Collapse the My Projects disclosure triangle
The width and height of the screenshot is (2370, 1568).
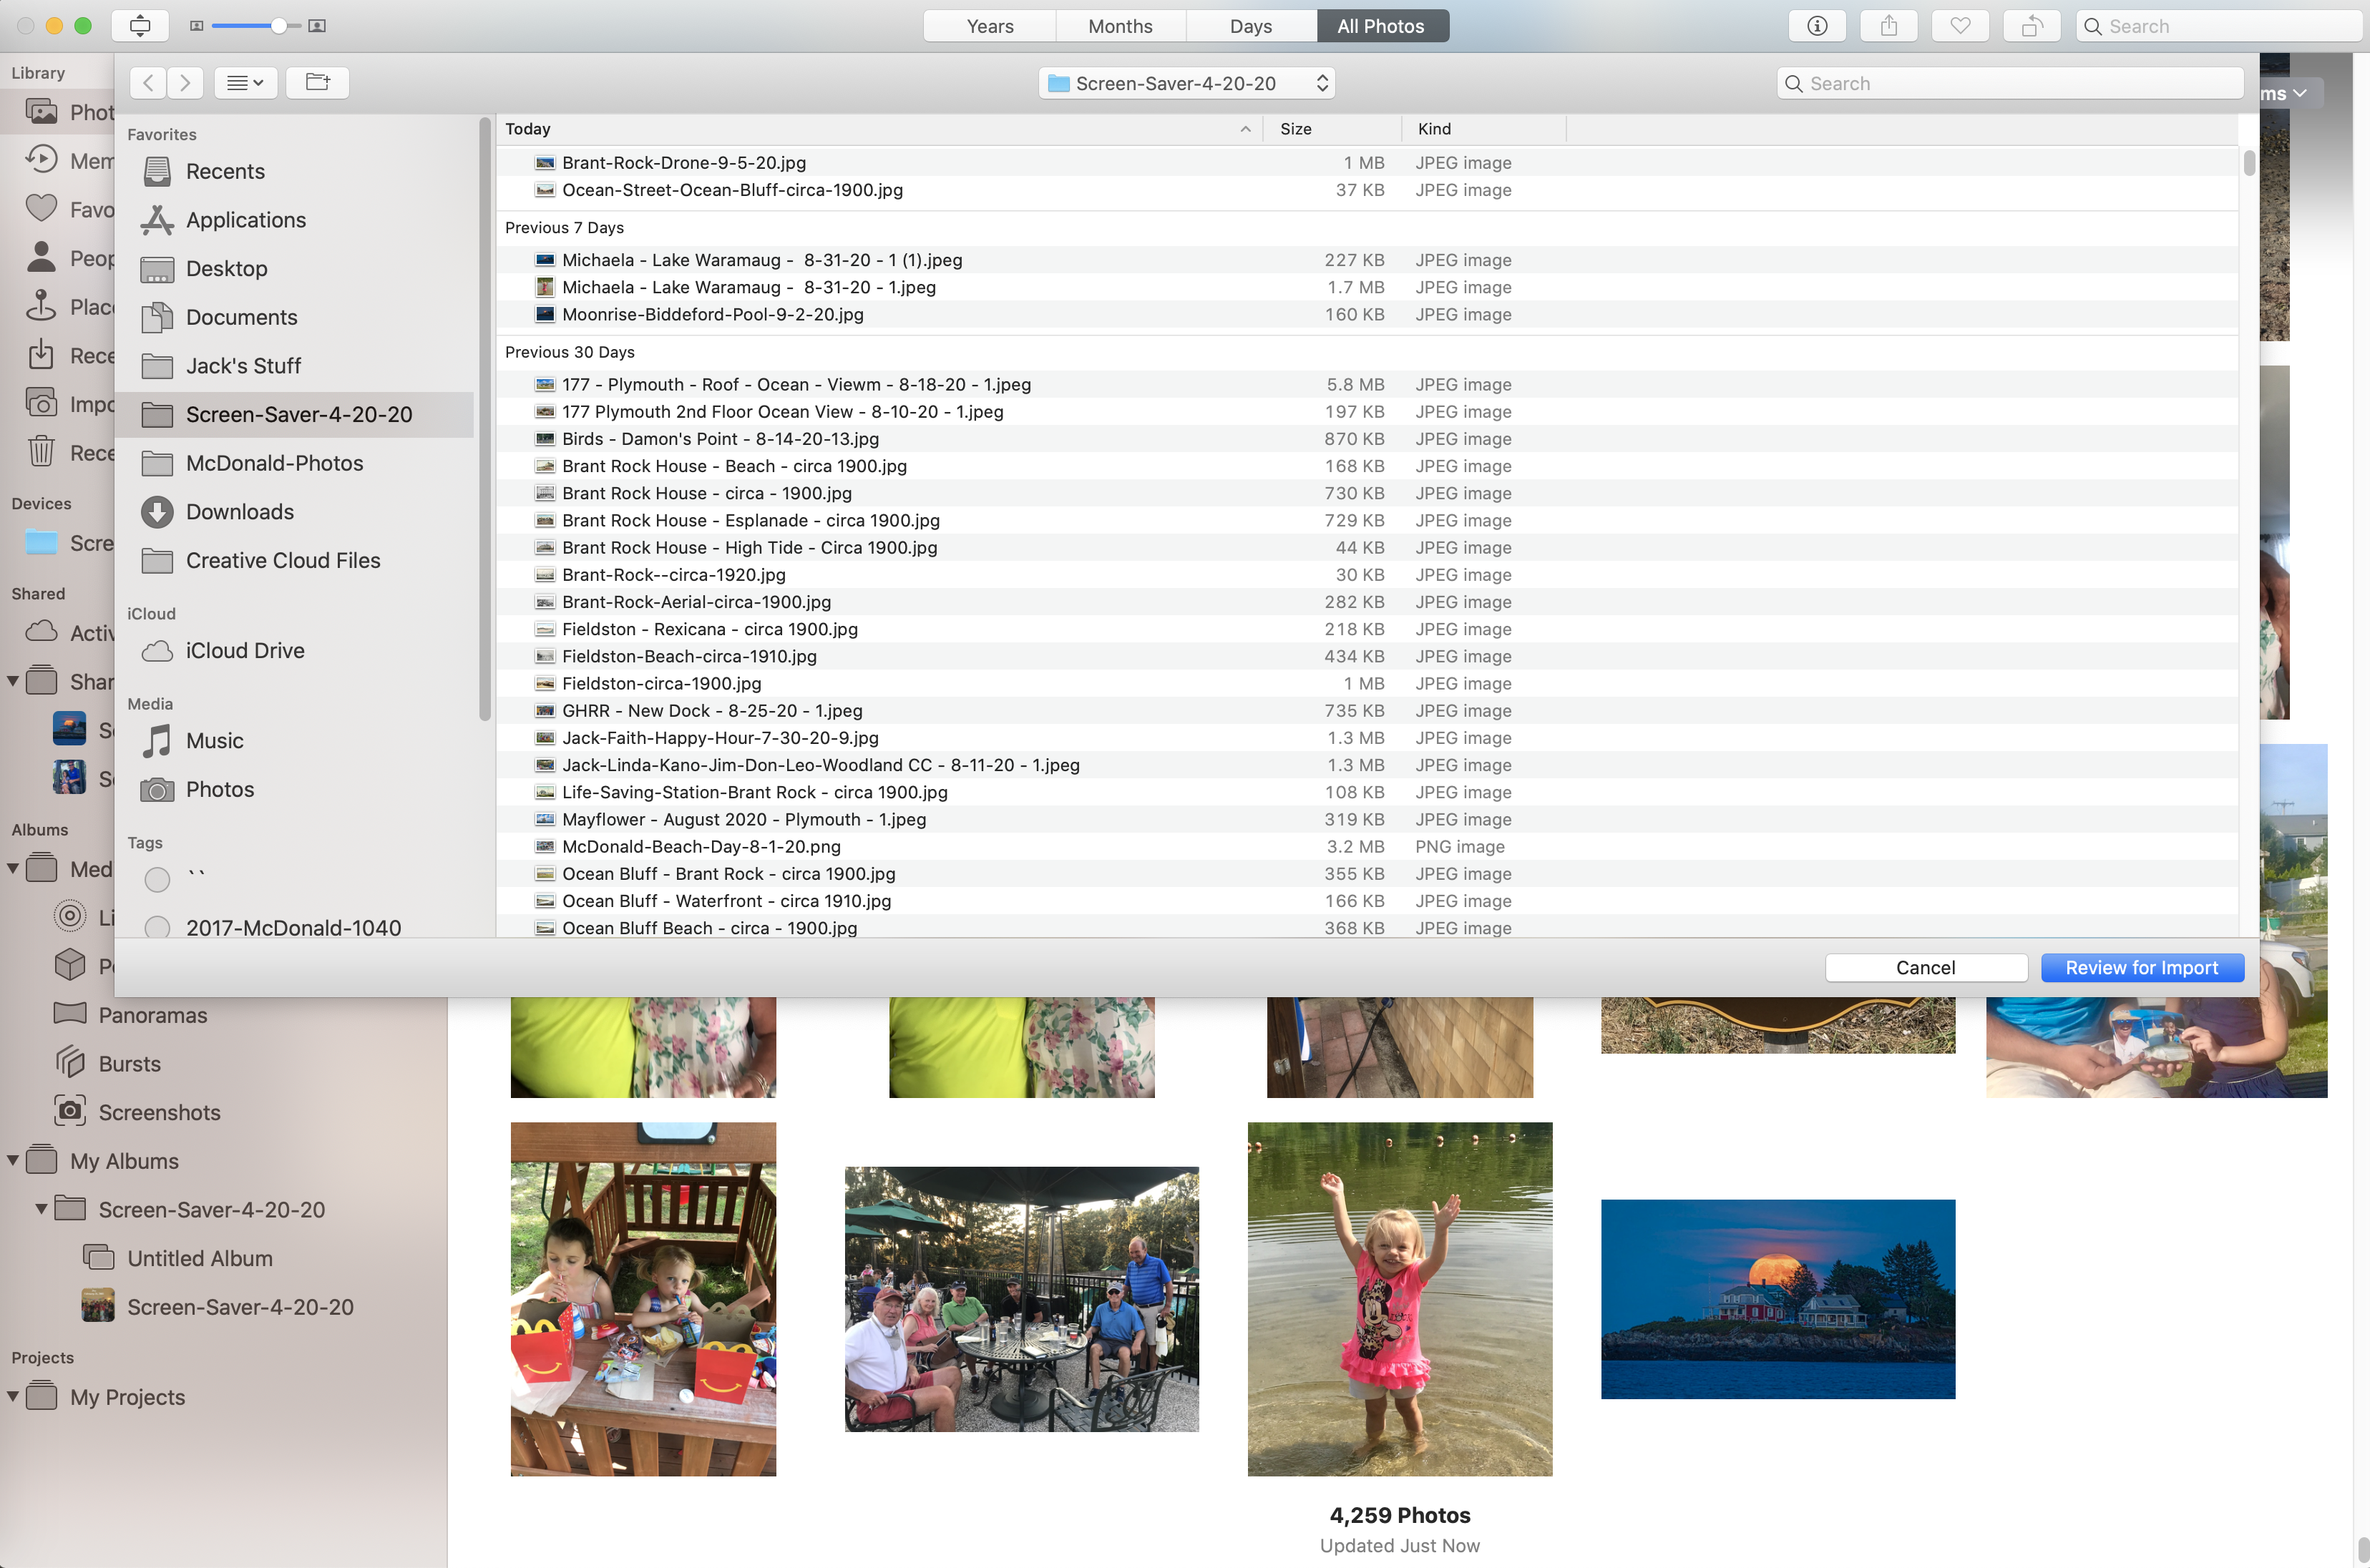click(x=13, y=1397)
